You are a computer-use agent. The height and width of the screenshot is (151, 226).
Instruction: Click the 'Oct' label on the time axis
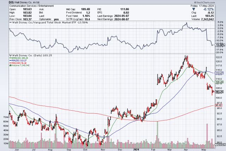tap(85, 150)
